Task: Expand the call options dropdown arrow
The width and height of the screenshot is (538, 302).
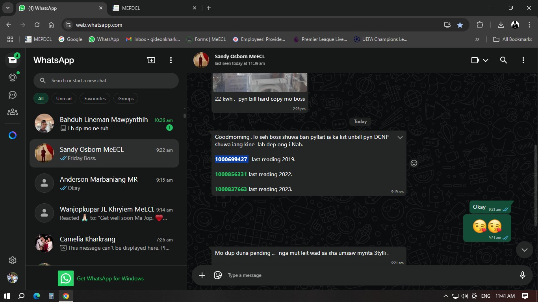Action: tap(486, 60)
